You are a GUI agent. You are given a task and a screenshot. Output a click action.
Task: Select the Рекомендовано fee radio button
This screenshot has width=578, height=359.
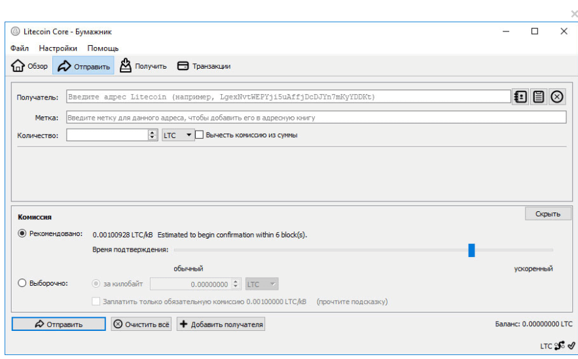pos(22,233)
